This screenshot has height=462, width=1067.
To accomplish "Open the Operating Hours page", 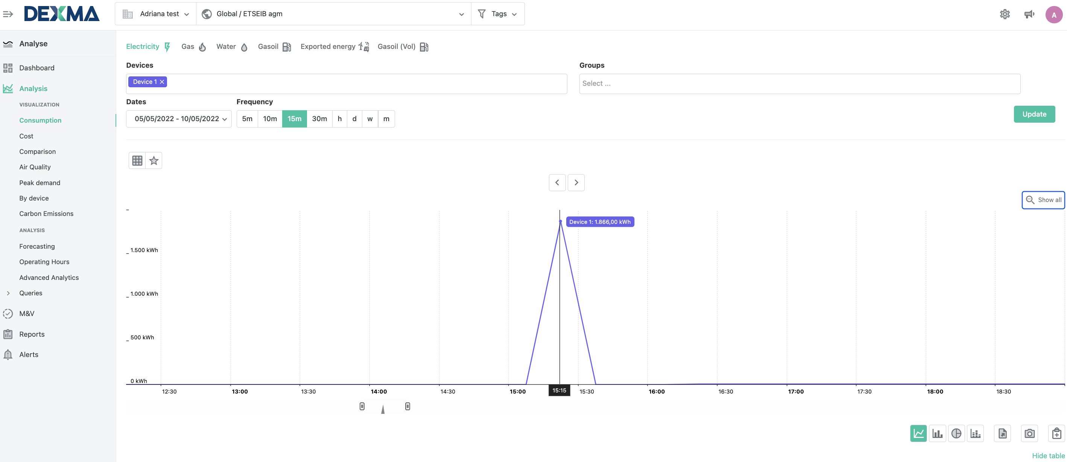I will (x=44, y=261).
